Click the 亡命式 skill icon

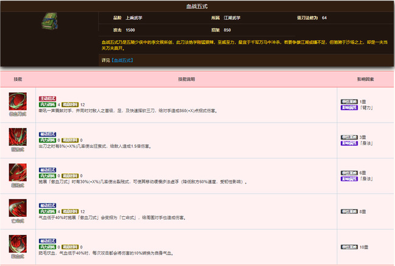[18, 208]
